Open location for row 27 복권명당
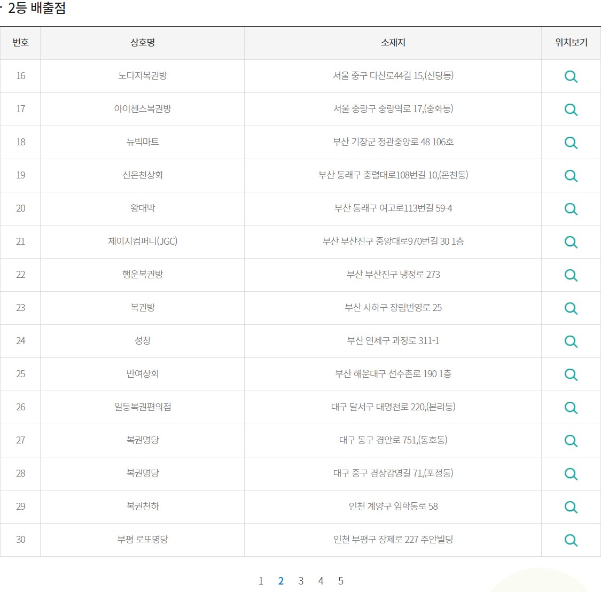601x592 pixels. pyautogui.click(x=571, y=441)
